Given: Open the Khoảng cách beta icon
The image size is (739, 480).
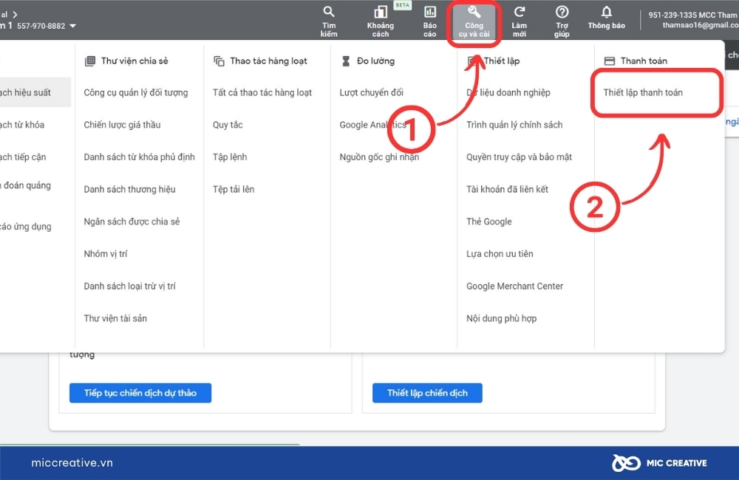Looking at the screenshot, I should coord(381,12).
